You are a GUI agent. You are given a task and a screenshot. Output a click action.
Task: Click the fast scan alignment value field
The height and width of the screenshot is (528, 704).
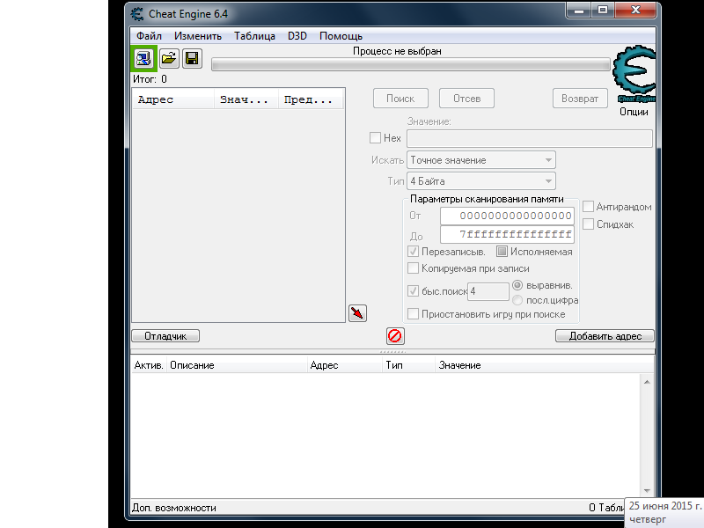point(488,291)
